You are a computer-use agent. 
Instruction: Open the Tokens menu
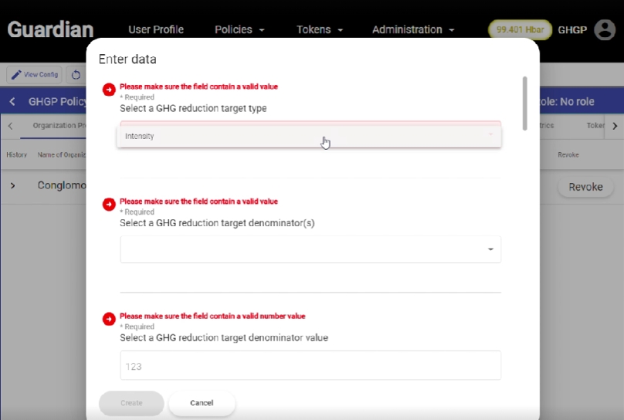click(319, 30)
